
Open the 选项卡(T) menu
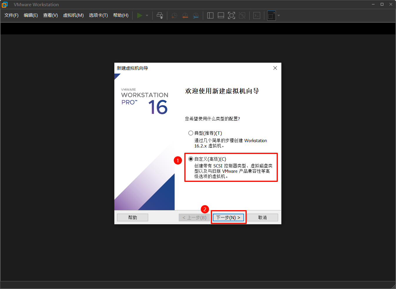click(x=98, y=15)
